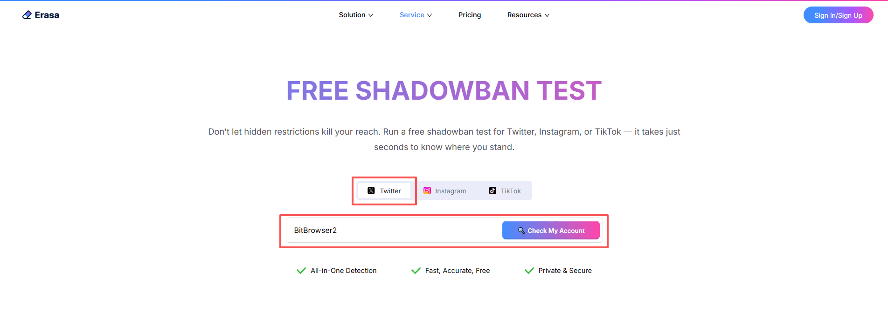888x320 pixels.
Task: Expand the Solution dropdown menu
Action: (356, 15)
